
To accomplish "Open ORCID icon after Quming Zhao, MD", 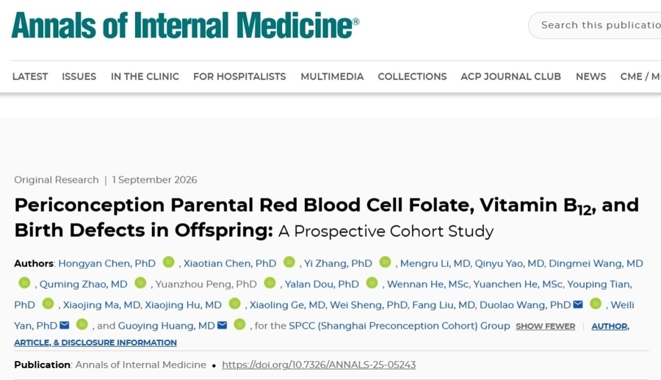I will 140,282.
